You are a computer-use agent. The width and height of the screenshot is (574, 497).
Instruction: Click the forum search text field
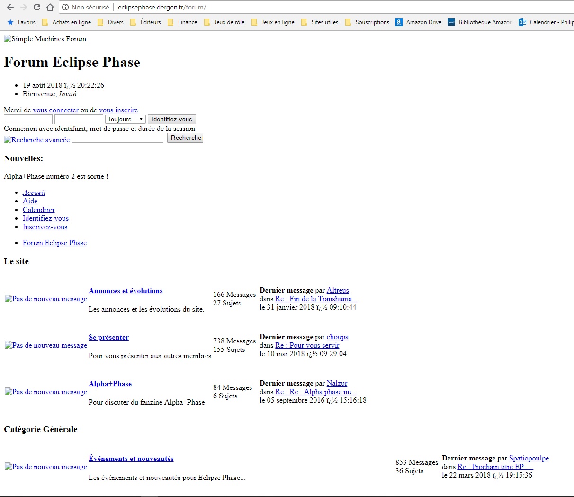[117, 138]
